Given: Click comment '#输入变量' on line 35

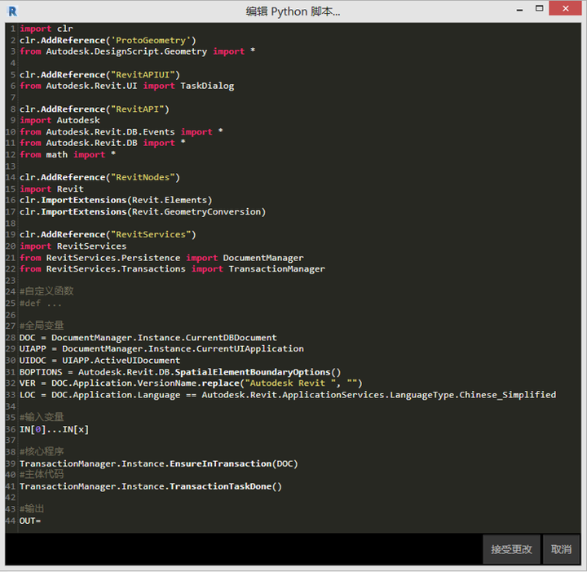Looking at the screenshot, I should pyautogui.click(x=42, y=417).
